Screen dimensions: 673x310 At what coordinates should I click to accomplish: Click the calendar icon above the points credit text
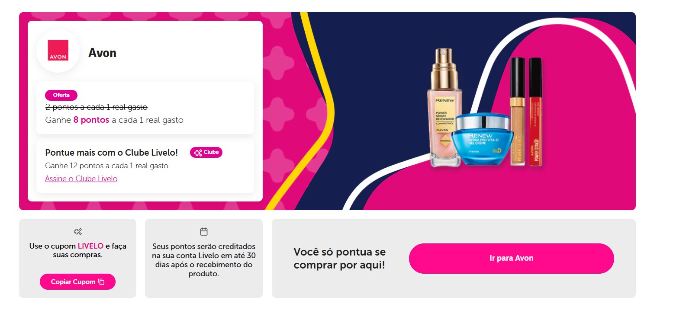pyautogui.click(x=204, y=232)
